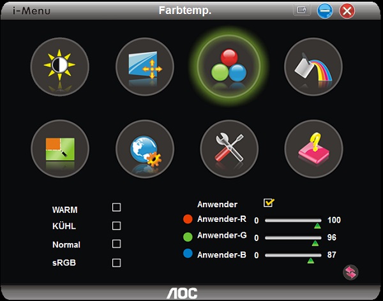The width and height of the screenshot is (383, 301).
Task: Enable the KÜHL color temperature checkbox
Action: pos(116,226)
